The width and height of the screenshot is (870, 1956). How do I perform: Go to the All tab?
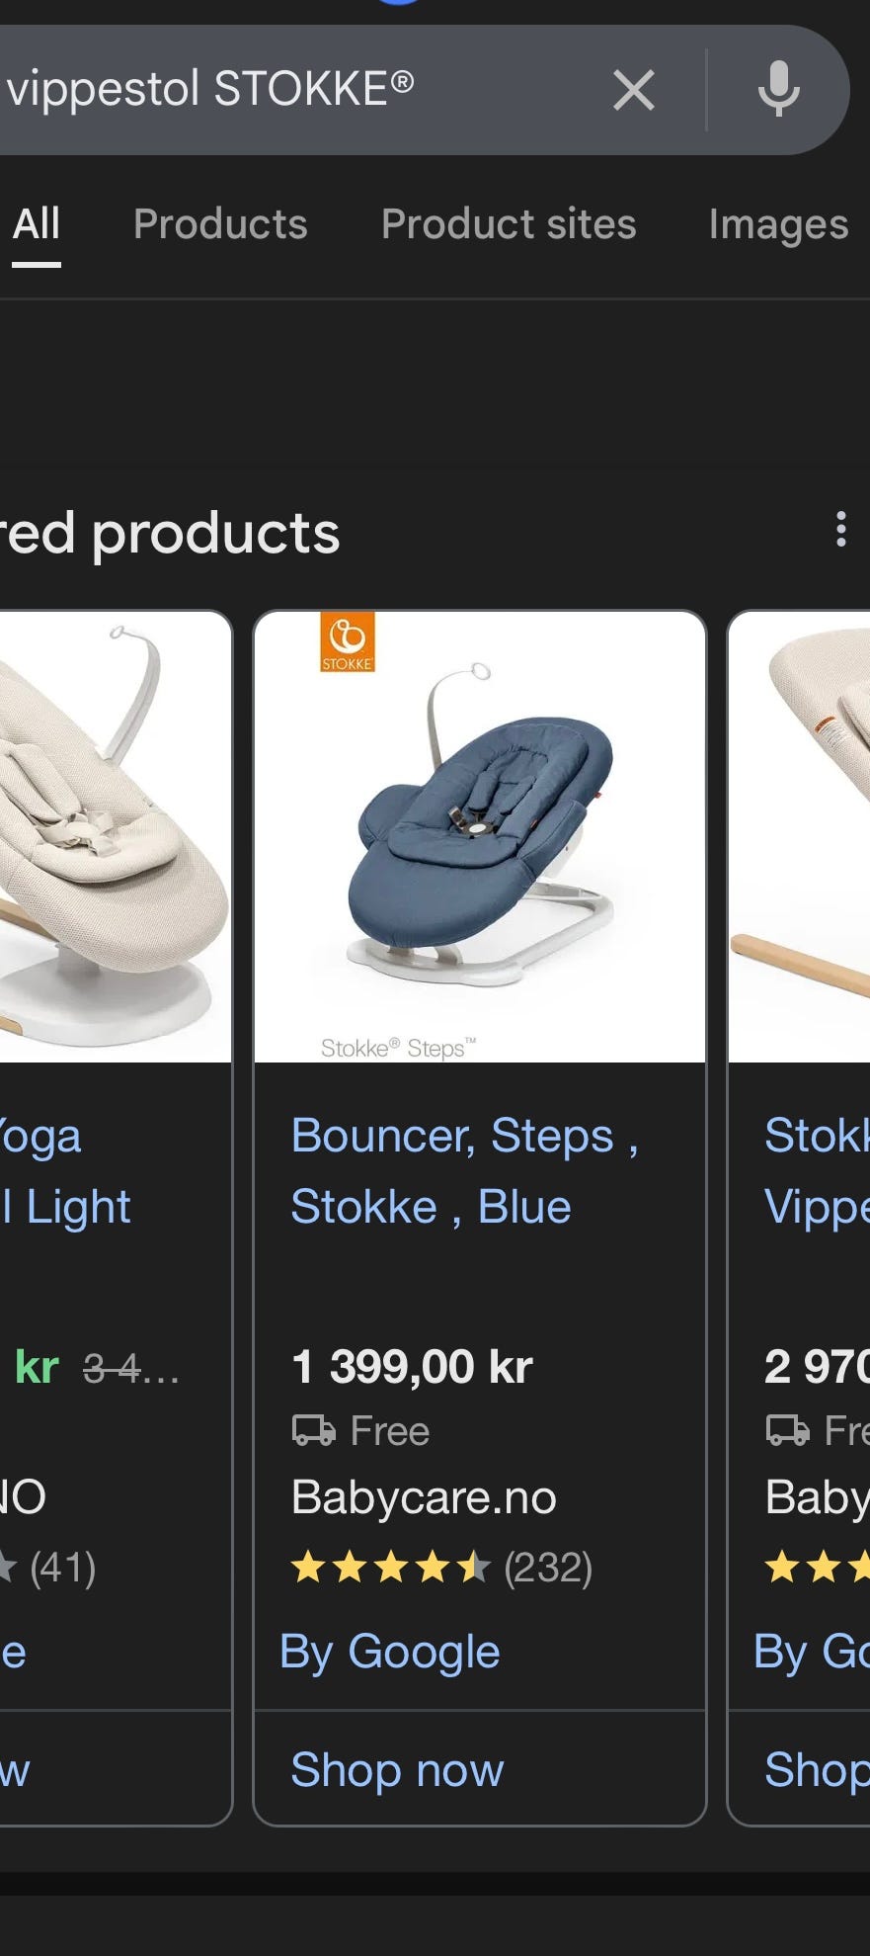[x=37, y=224]
